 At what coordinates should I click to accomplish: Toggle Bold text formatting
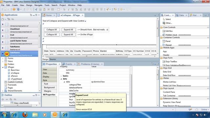coord(64,10)
